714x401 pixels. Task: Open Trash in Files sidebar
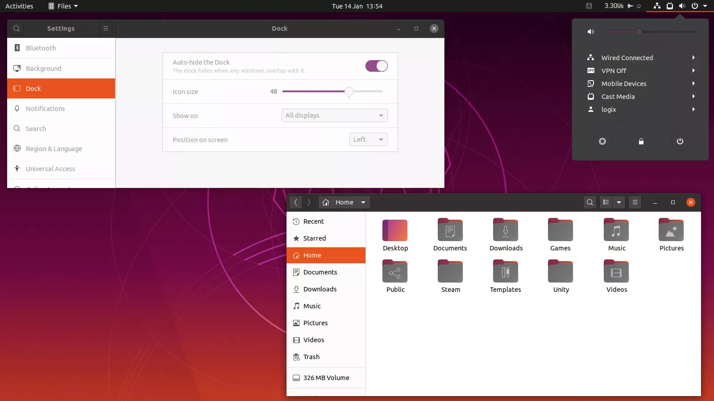[326, 357]
